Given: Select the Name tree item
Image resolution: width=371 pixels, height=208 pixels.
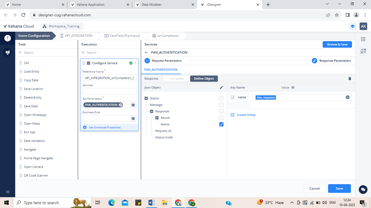Looking at the screenshot, I should tap(165, 124).
